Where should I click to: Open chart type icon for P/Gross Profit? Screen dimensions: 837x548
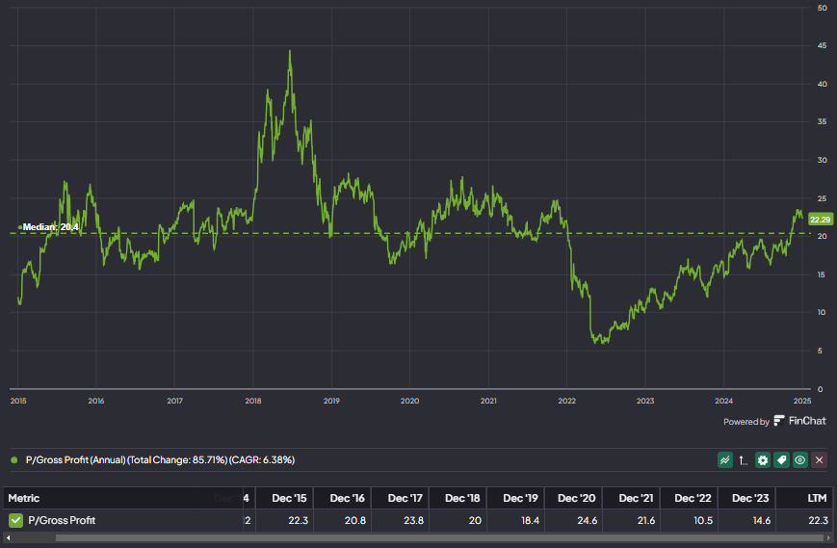click(x=725, y=460)
